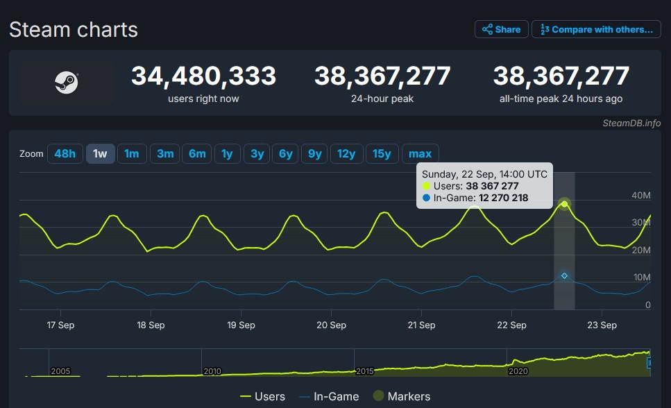Toggle Markers in the chart legend
The height and width of the screenshot is (408, 671).
(402, 396)
